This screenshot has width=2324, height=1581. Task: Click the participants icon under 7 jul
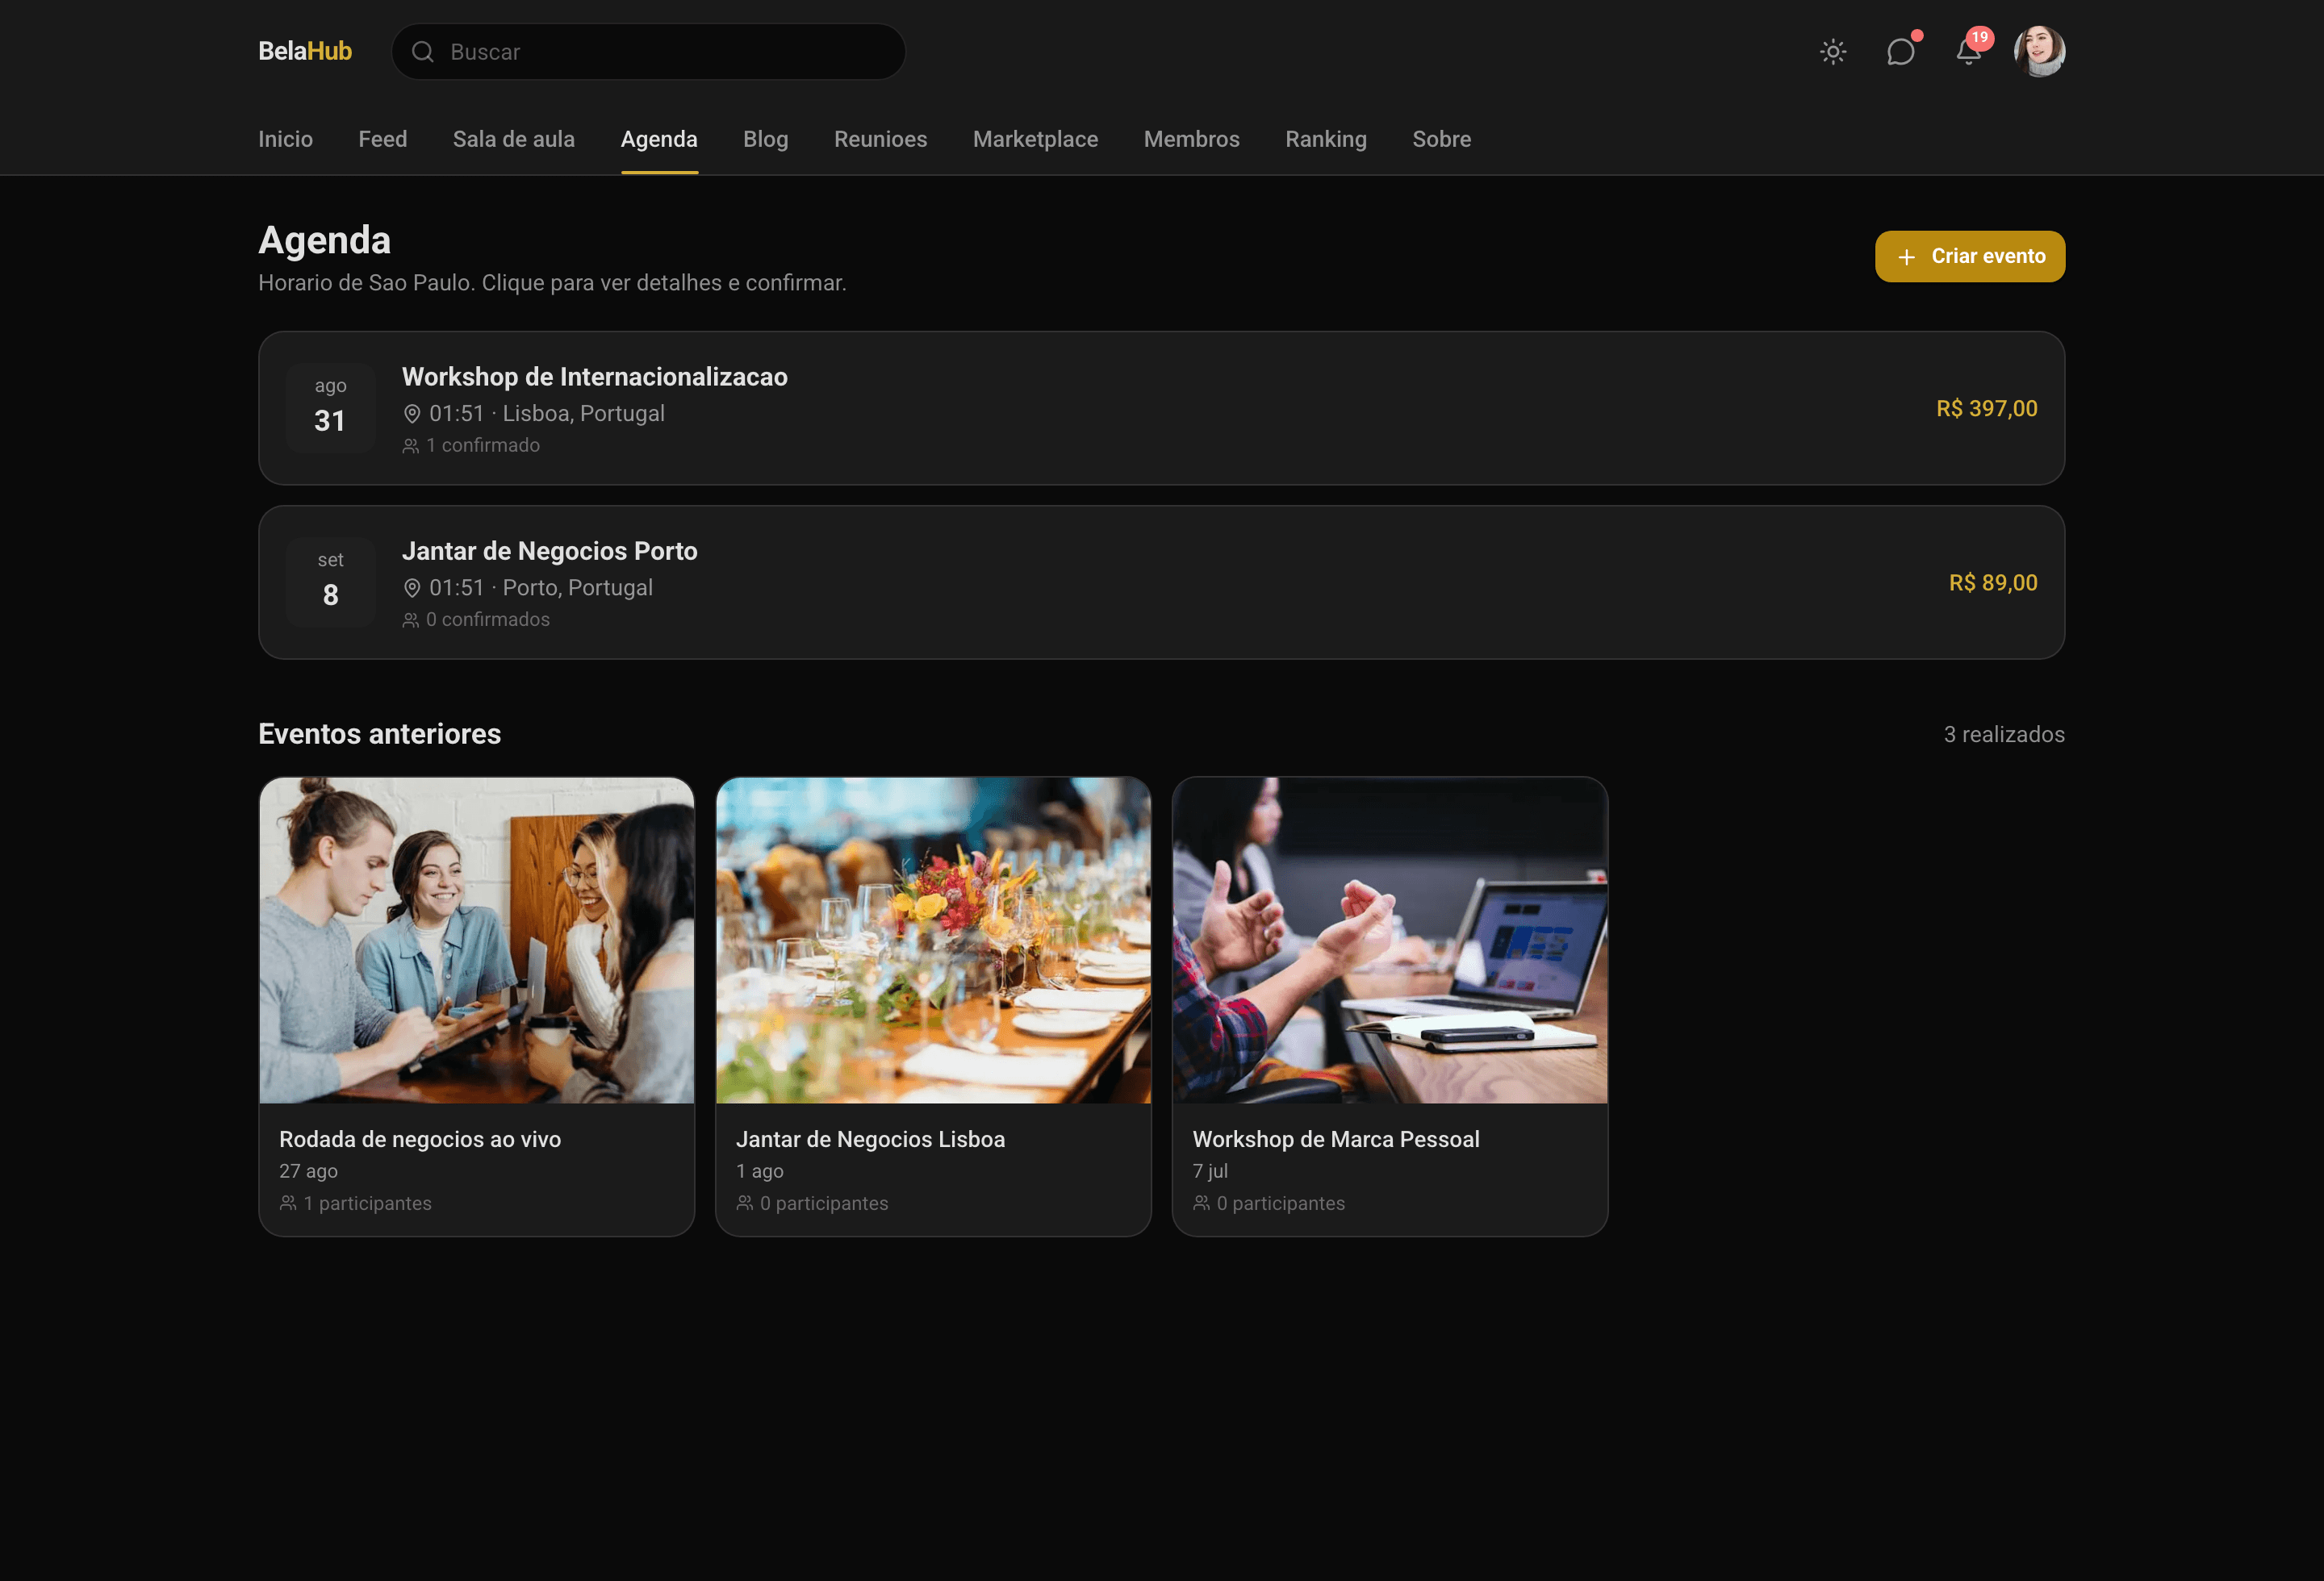(x=1201, y=1203)
